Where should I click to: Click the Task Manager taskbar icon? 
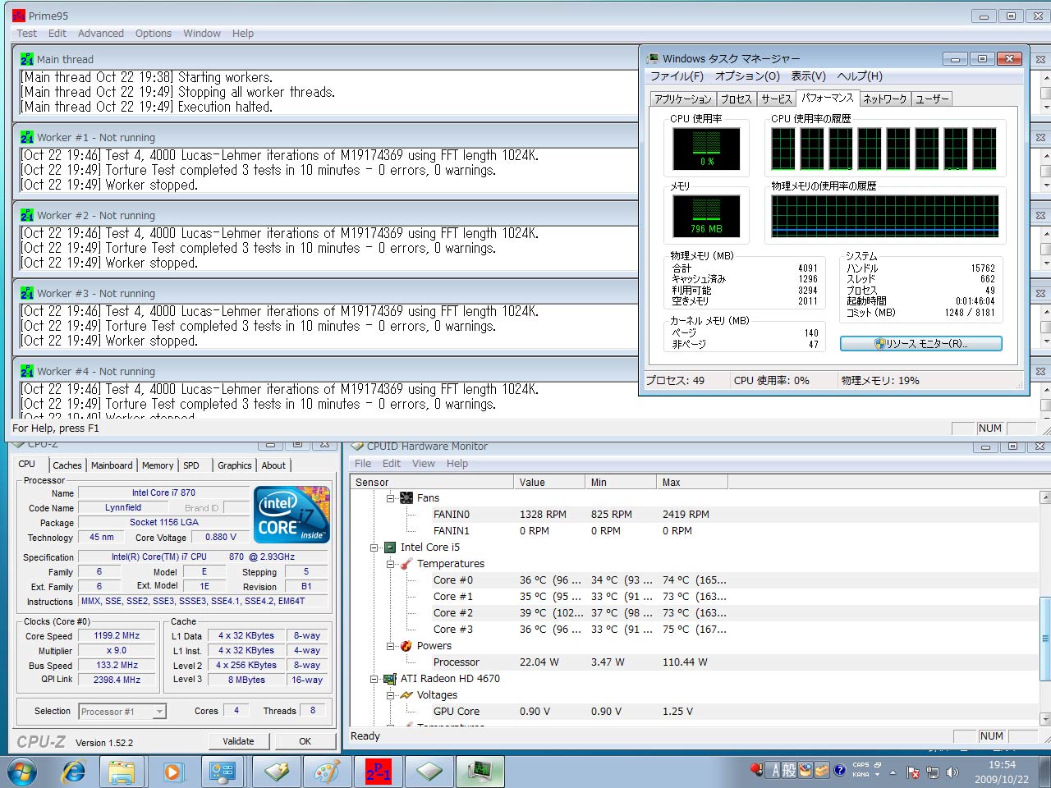click(x=480, y=772)
